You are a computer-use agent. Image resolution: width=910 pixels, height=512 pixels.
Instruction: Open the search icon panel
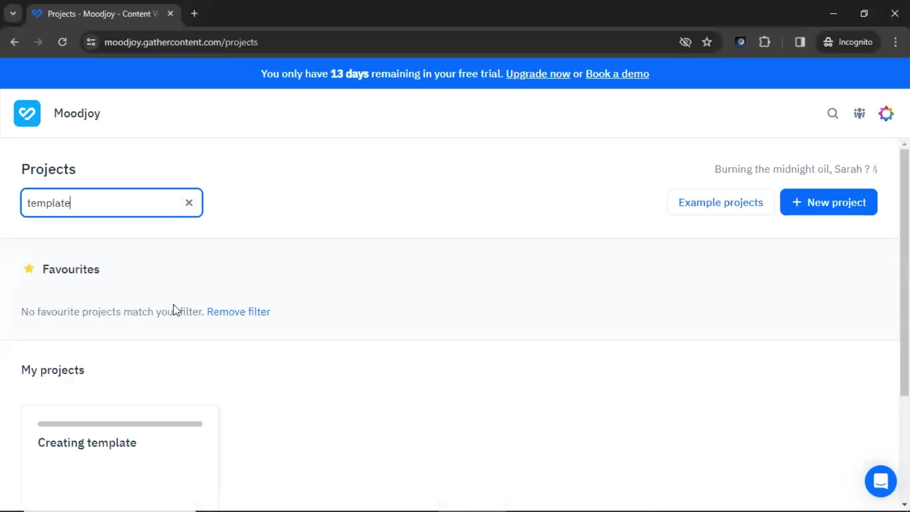(832, 113)
